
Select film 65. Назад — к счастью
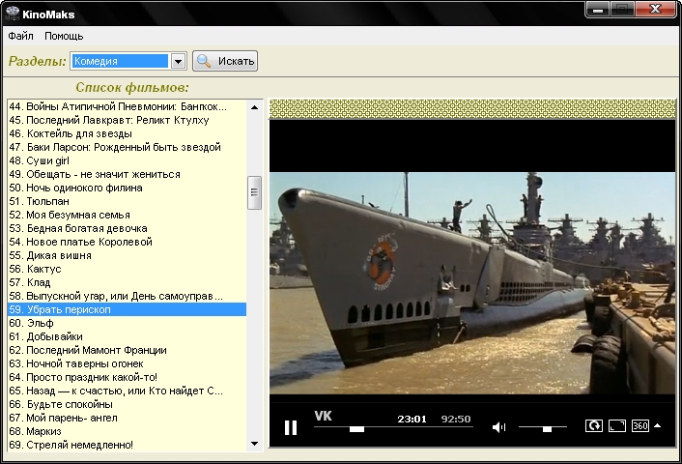[x=127, y=391]
